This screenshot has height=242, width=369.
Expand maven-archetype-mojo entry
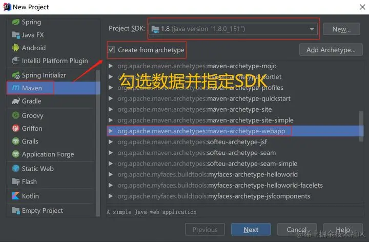tap(110, 66)
